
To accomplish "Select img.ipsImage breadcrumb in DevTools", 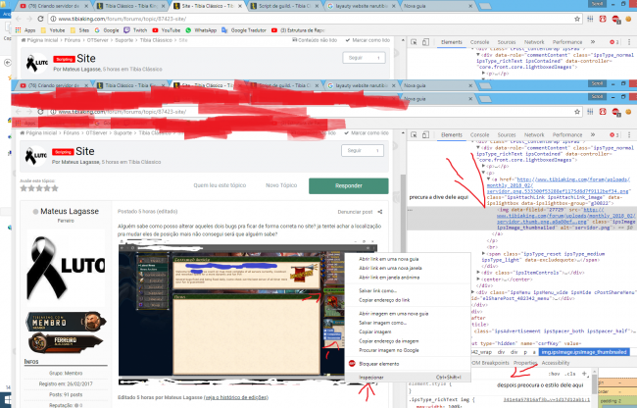I will click(584, 352).
